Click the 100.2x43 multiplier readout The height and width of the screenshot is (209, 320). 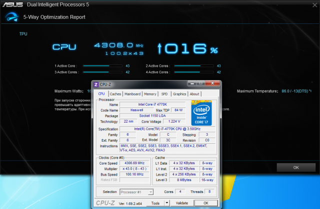[124, 53]
